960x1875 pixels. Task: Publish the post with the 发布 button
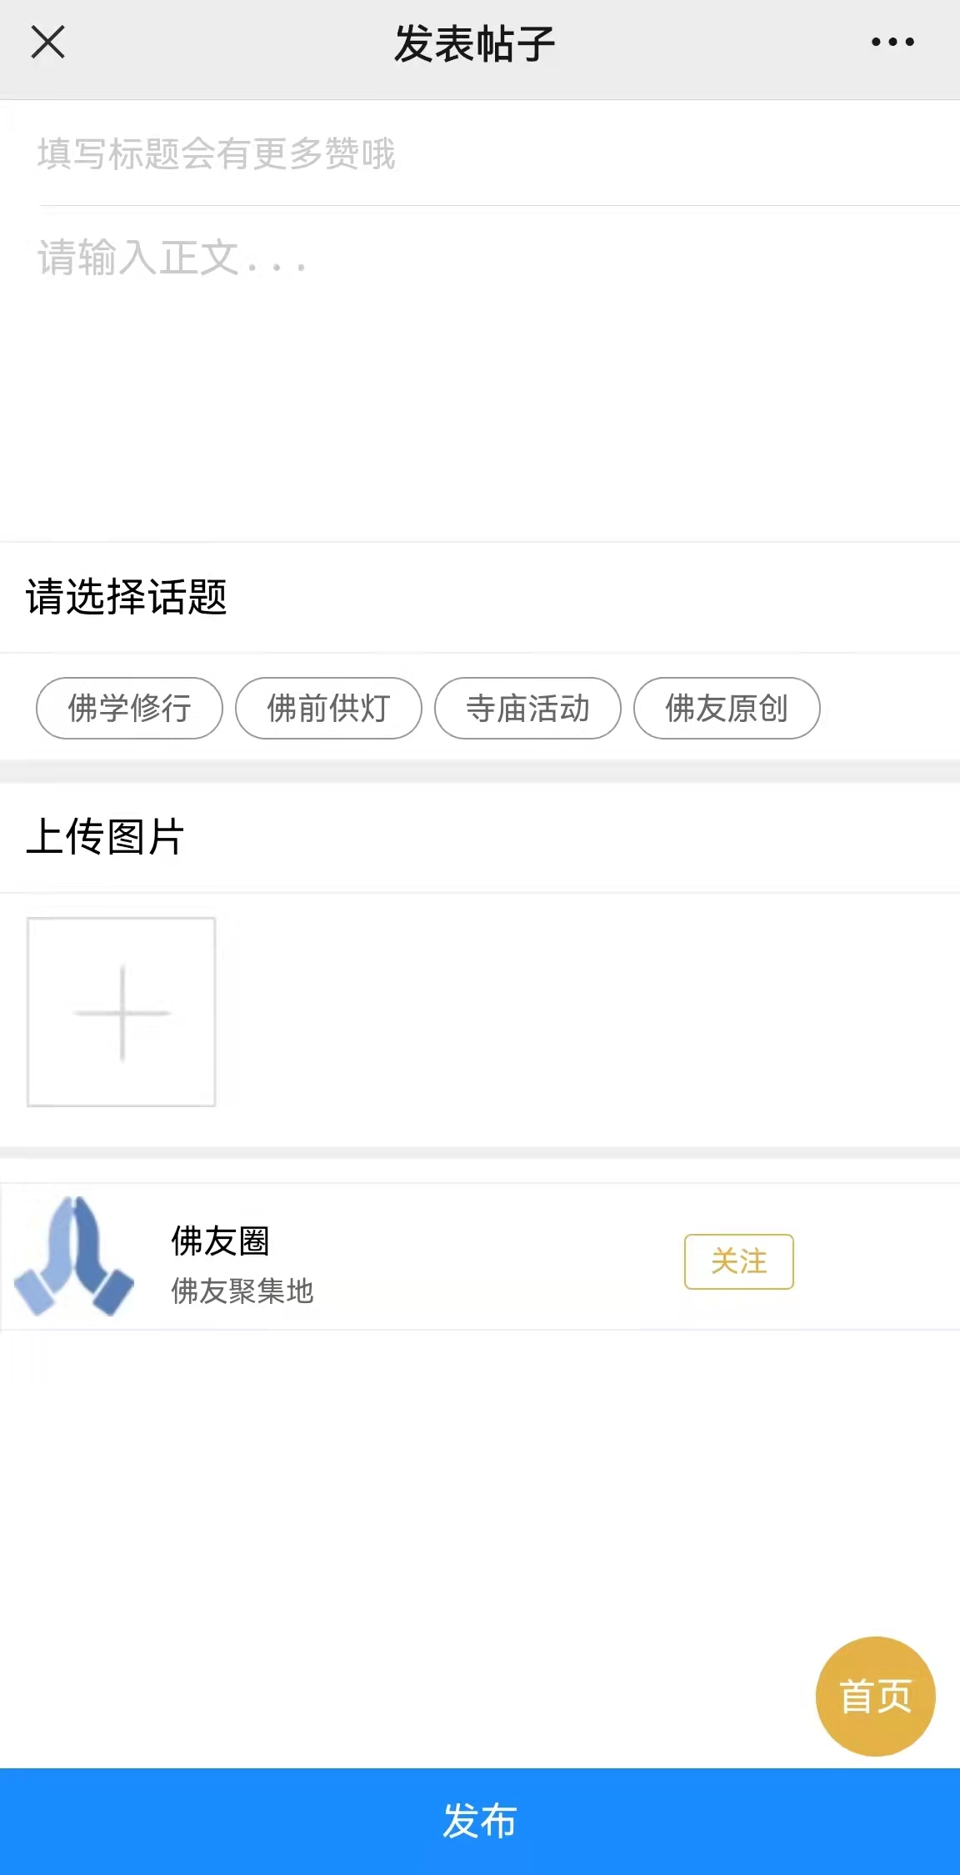tap(480, 1821)
